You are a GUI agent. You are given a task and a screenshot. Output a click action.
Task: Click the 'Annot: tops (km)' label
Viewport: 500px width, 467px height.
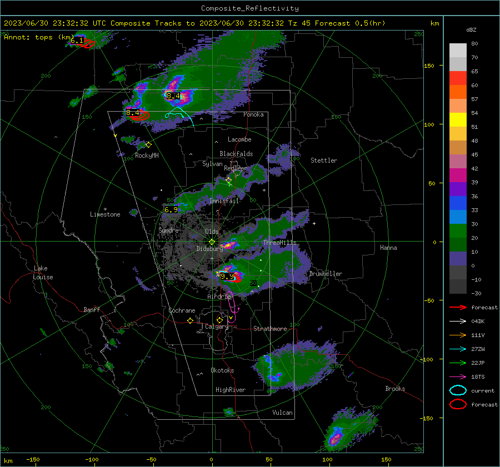[39, 37]
